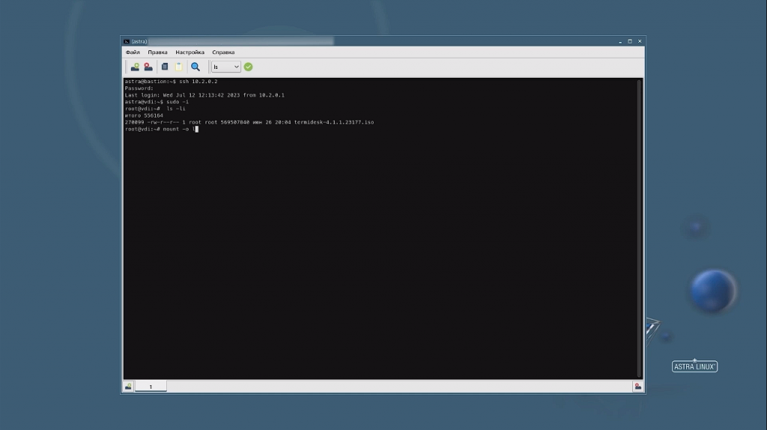
Task: Open the Настройка menu
Action: pyautogui.click(x=190, y=52)
